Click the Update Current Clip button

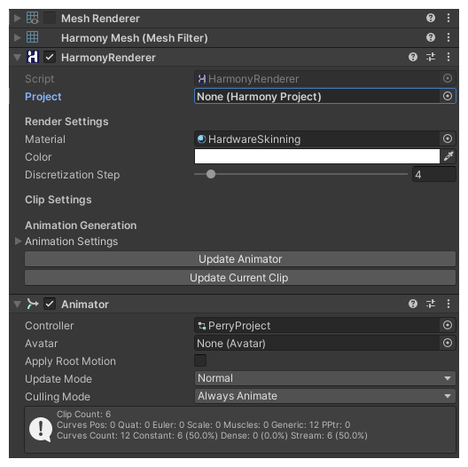240,278
